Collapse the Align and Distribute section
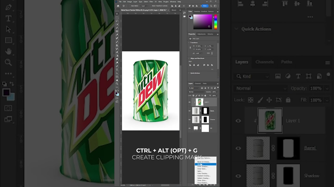The height and width of the screenshot is (187, 334). coord(189,58)
